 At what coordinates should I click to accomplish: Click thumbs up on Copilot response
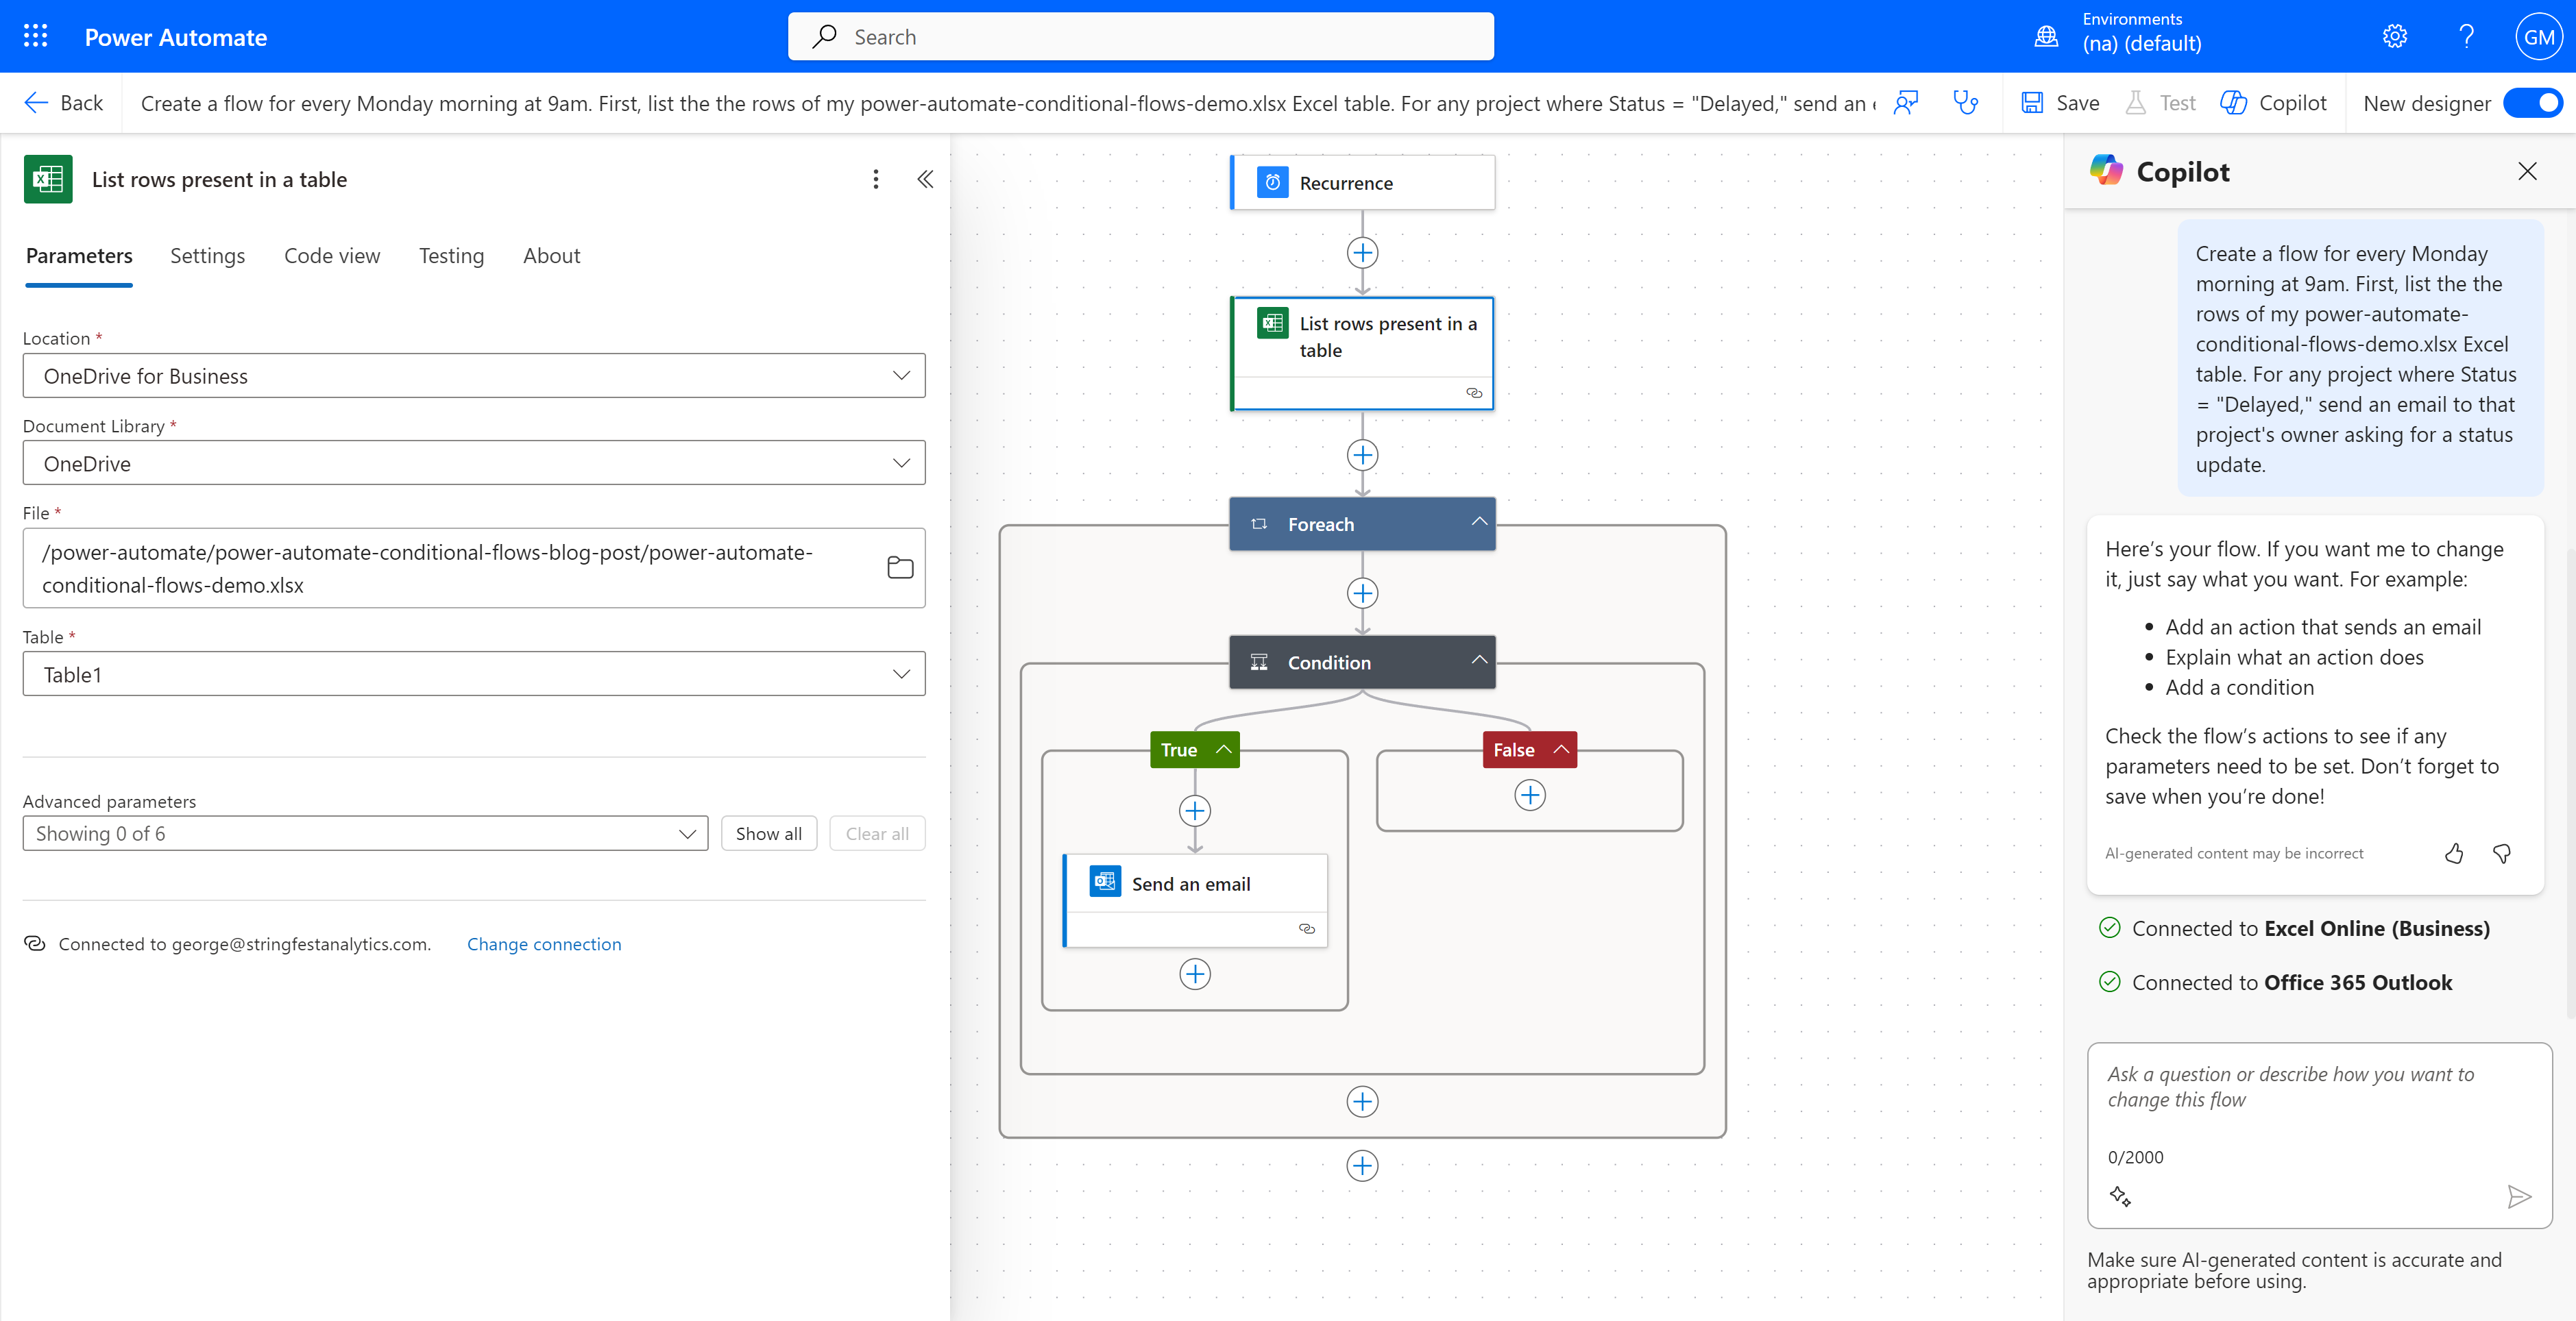(x=2453, y=853)
